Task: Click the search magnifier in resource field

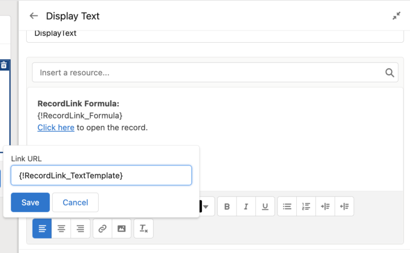Action: pos(390,73)
